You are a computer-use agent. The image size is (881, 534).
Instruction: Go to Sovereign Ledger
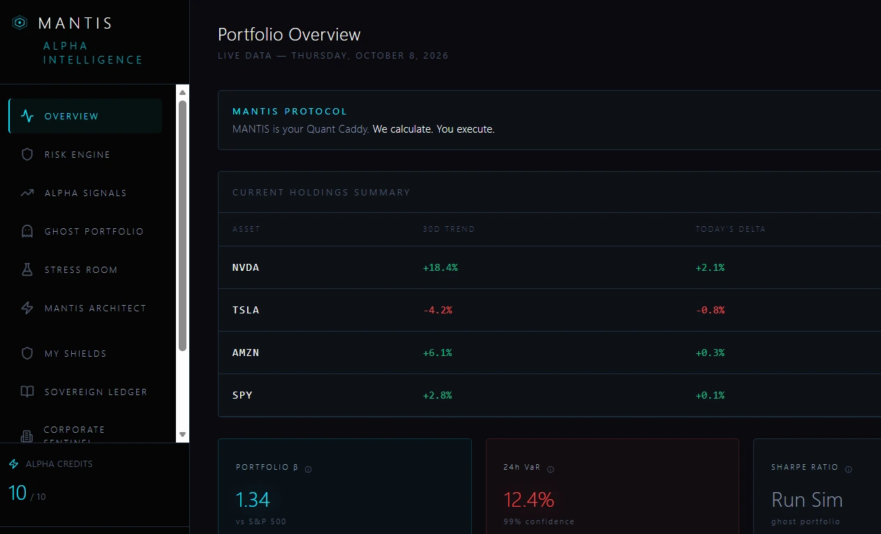85,392
